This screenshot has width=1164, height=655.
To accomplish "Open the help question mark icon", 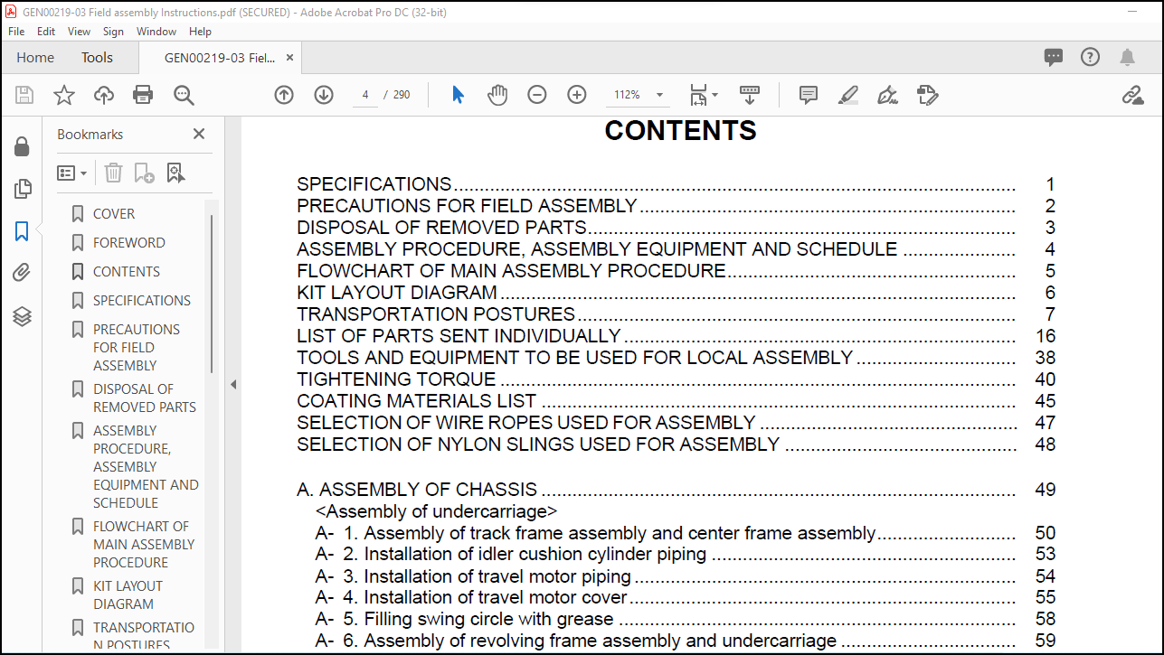I will [1091, 57].
